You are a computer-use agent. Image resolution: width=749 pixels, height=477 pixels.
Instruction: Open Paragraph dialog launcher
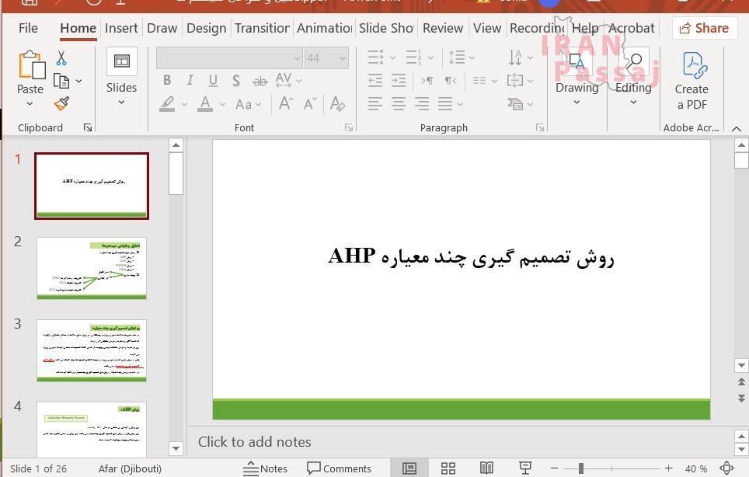coord(540,127)
